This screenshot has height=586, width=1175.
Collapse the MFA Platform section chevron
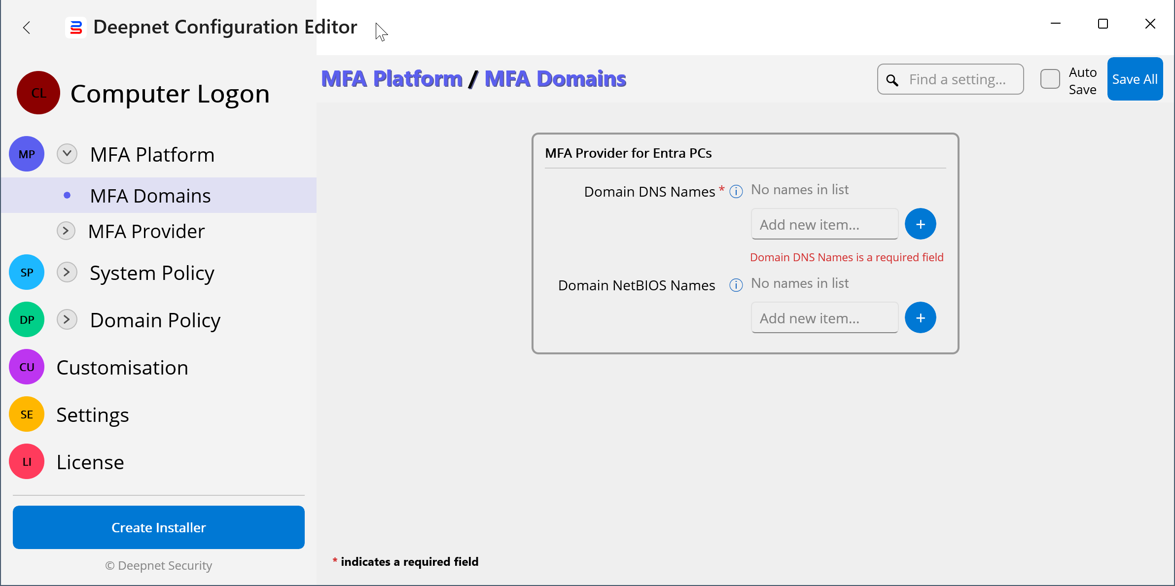coord(67,154)
